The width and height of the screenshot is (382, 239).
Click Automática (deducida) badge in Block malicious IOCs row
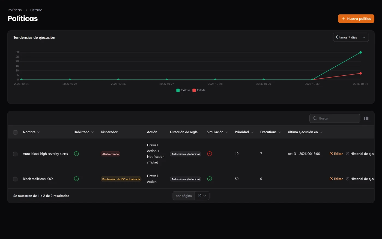[186, 179]
